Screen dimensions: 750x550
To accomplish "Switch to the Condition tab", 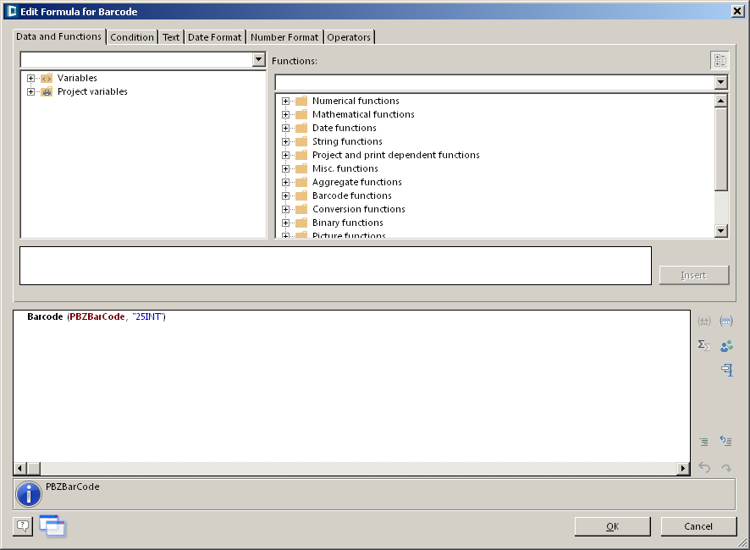I will pos(132,37).
